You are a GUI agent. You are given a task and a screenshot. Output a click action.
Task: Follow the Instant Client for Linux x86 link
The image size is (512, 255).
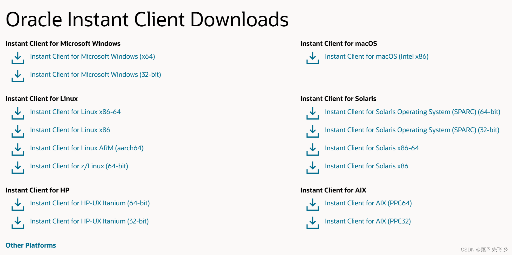[70, 130]
